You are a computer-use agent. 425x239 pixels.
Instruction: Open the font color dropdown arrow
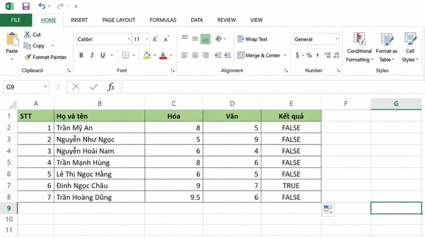171,56
